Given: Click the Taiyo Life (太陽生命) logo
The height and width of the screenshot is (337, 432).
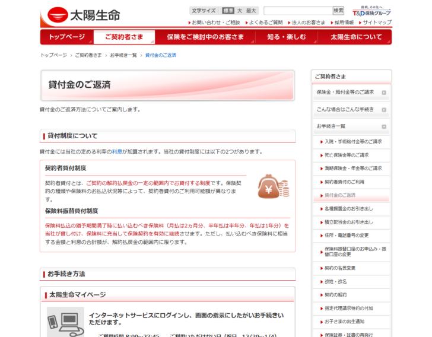Looking at the screenshot, I should 84,15.
